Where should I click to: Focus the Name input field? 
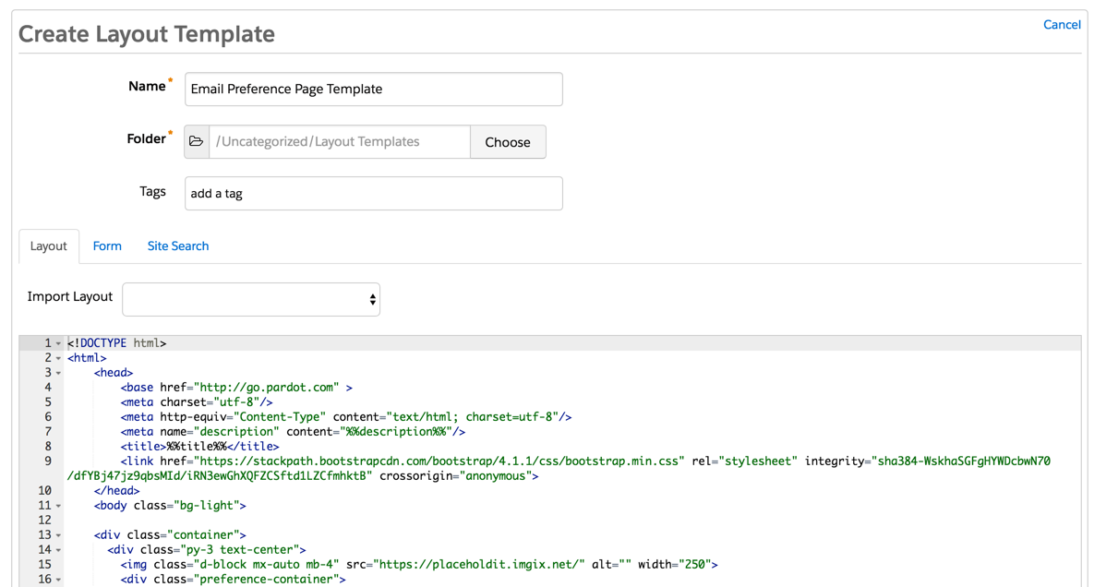click(x=373, y=90)
